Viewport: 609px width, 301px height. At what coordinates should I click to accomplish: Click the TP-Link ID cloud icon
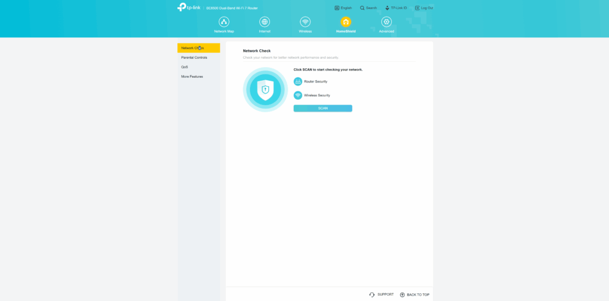(x=387, y=8)
